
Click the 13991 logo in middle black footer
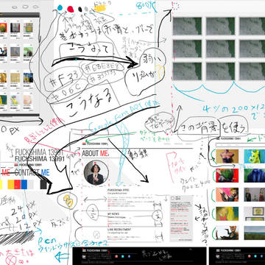point(95,251)
